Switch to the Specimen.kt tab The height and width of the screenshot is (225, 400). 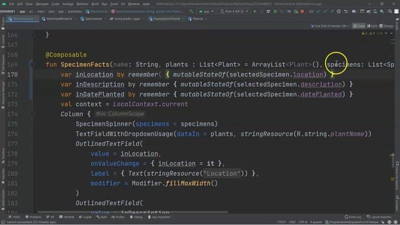tap(93, 19)
